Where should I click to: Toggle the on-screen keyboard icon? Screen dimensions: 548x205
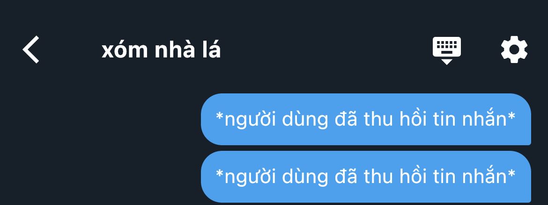tap(447, 50)
